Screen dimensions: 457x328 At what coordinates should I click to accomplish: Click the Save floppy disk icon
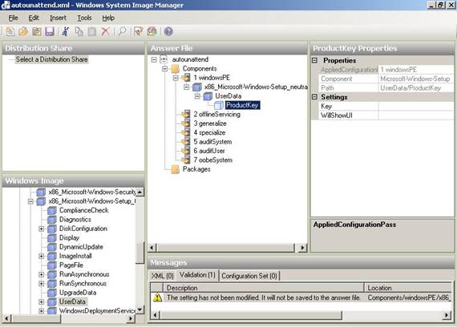point(50,31)
